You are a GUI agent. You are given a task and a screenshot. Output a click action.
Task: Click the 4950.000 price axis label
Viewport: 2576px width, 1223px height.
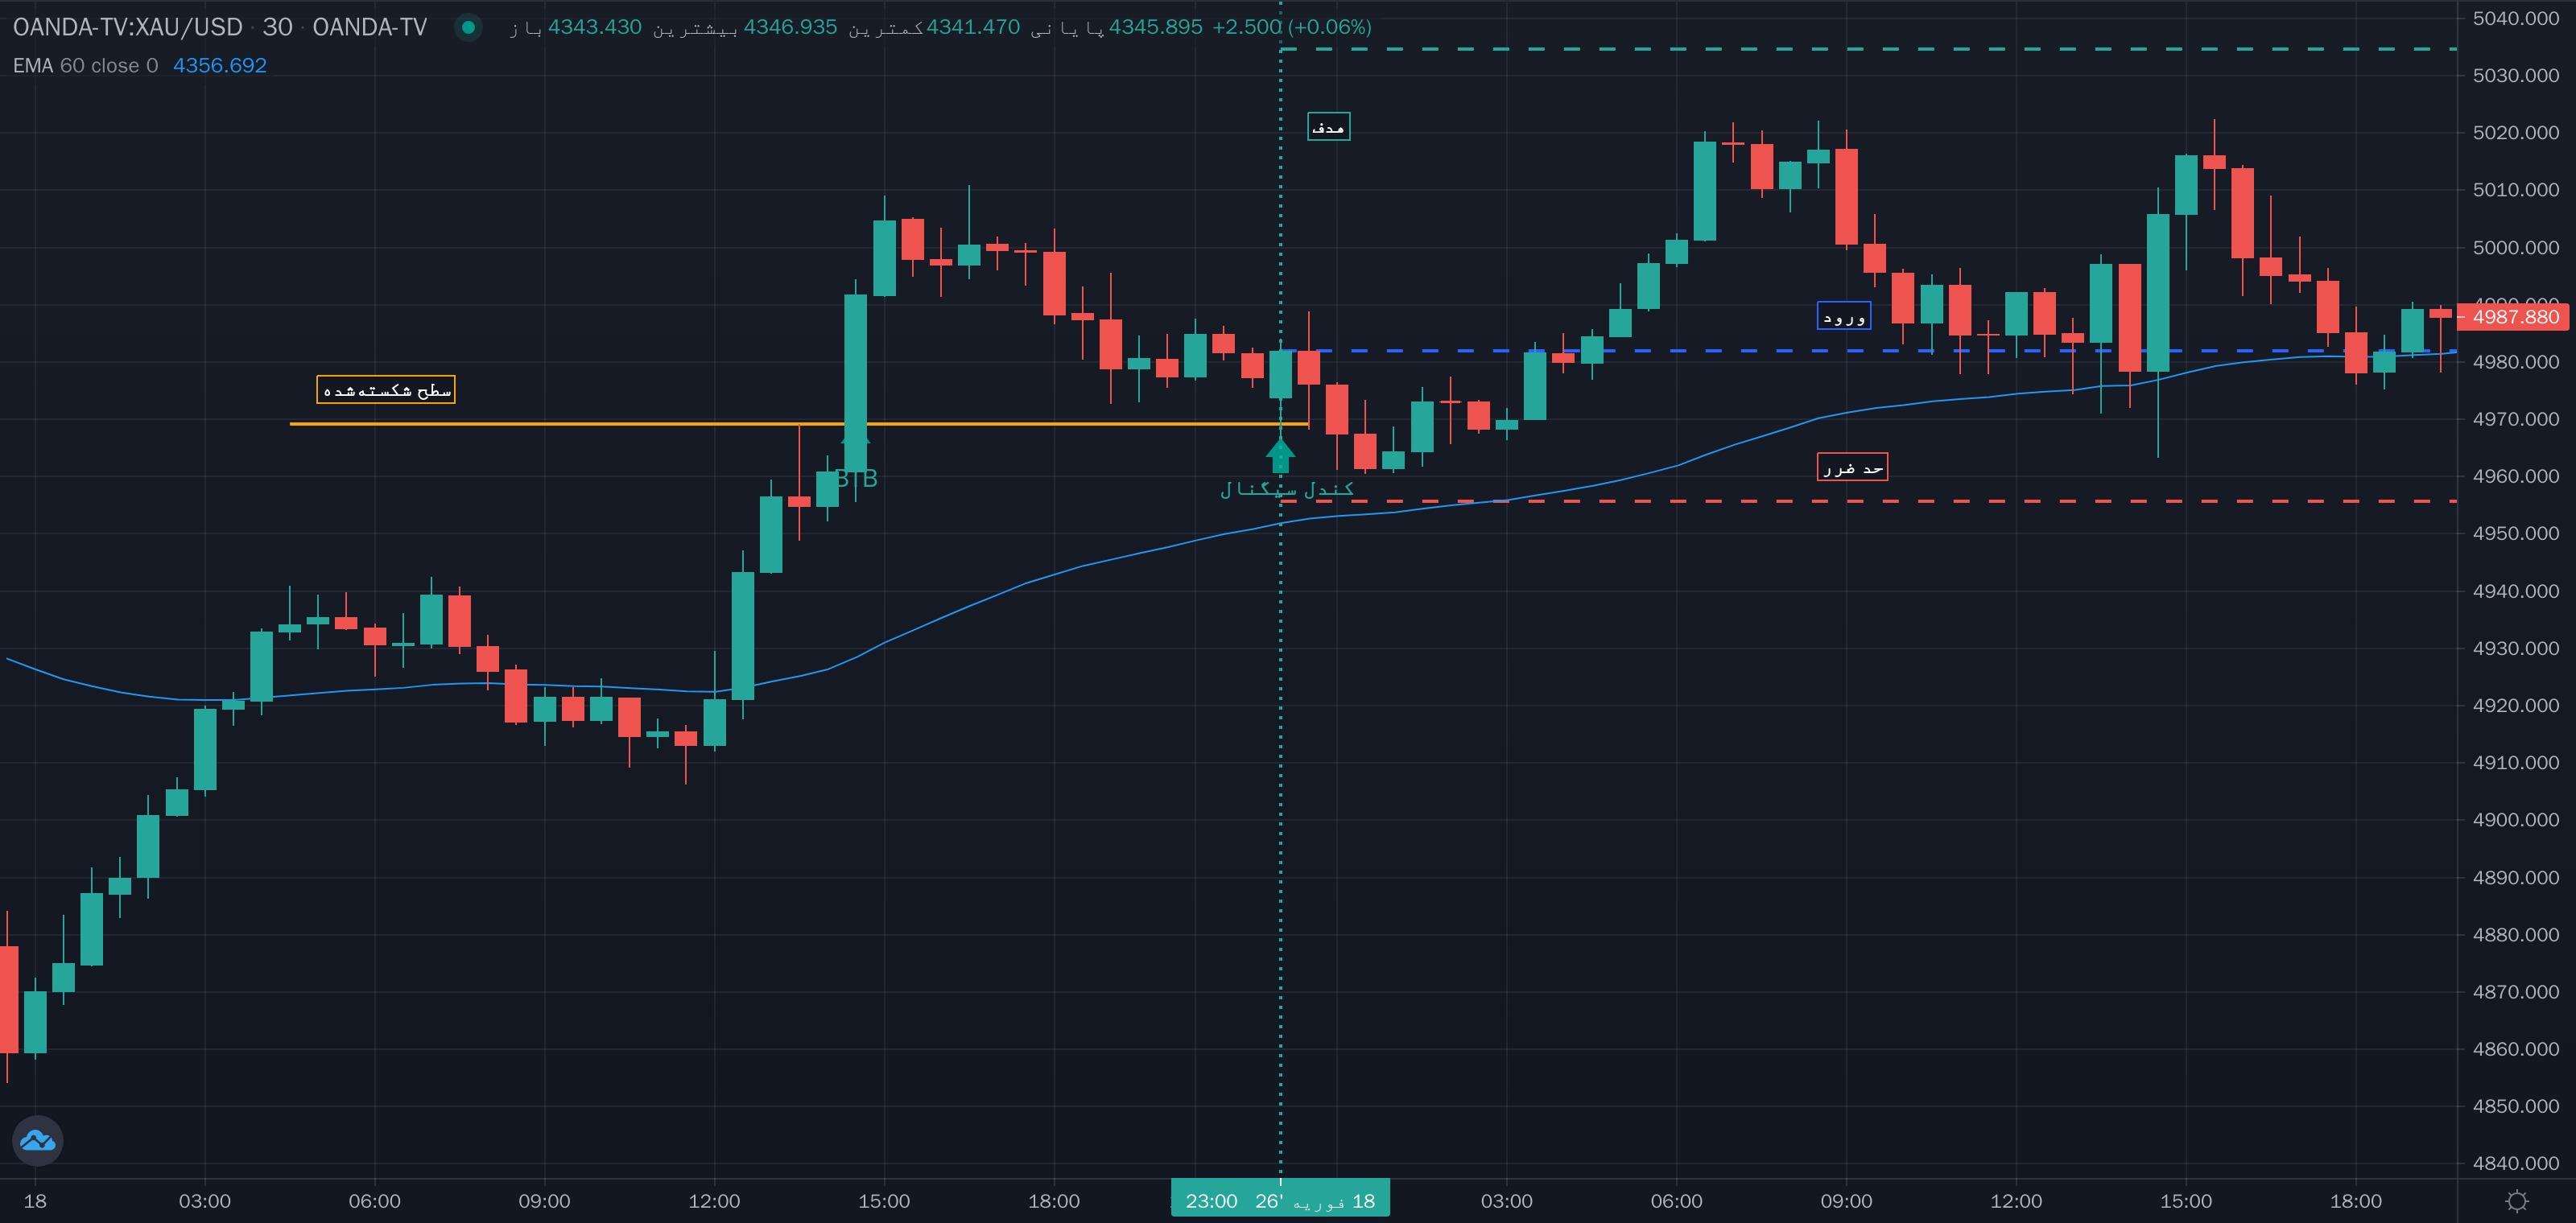[x=2515, y=533]
